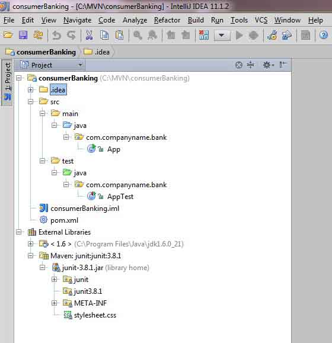Click the Make Project build icon

204,35
